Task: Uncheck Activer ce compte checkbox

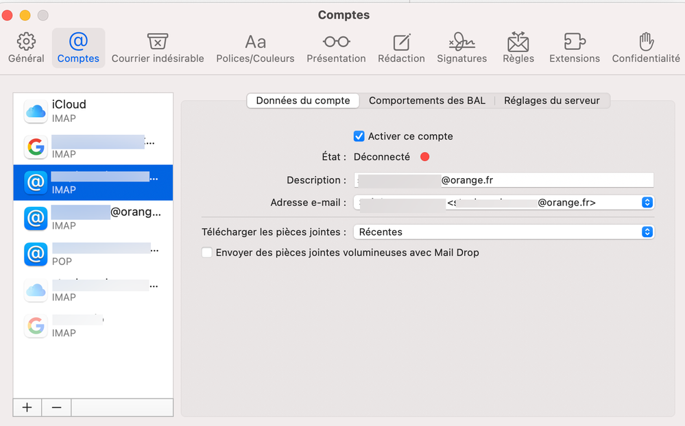Action: tap(359, 136)
